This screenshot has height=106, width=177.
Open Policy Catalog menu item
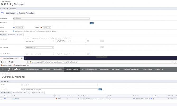point(147,69)
